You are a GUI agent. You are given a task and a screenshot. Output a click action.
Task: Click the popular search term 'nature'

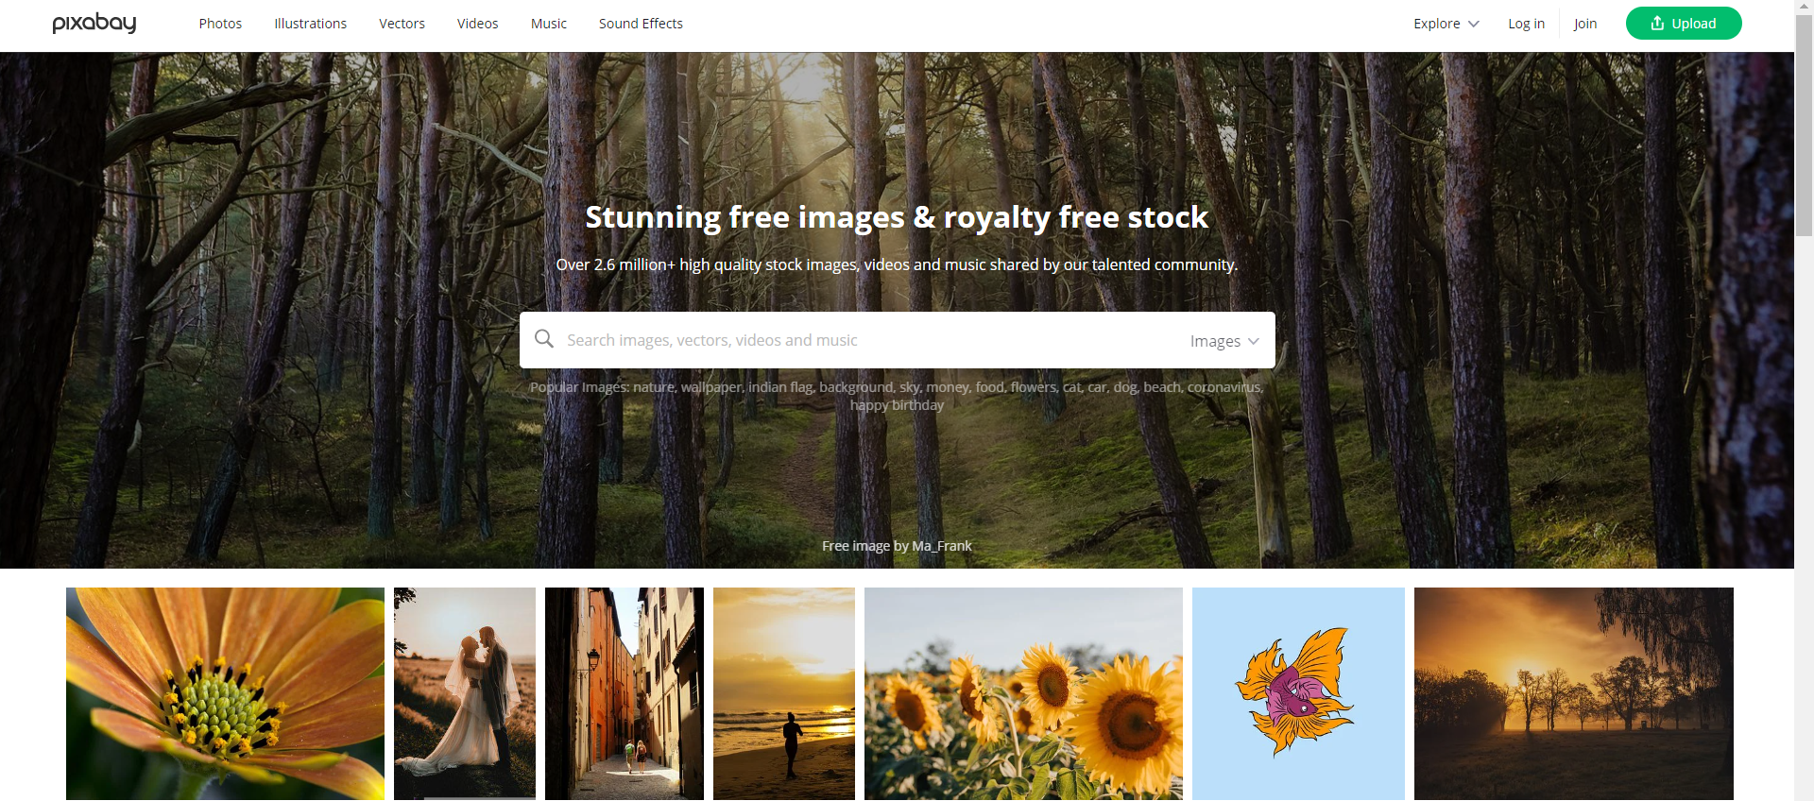[654, 387]
